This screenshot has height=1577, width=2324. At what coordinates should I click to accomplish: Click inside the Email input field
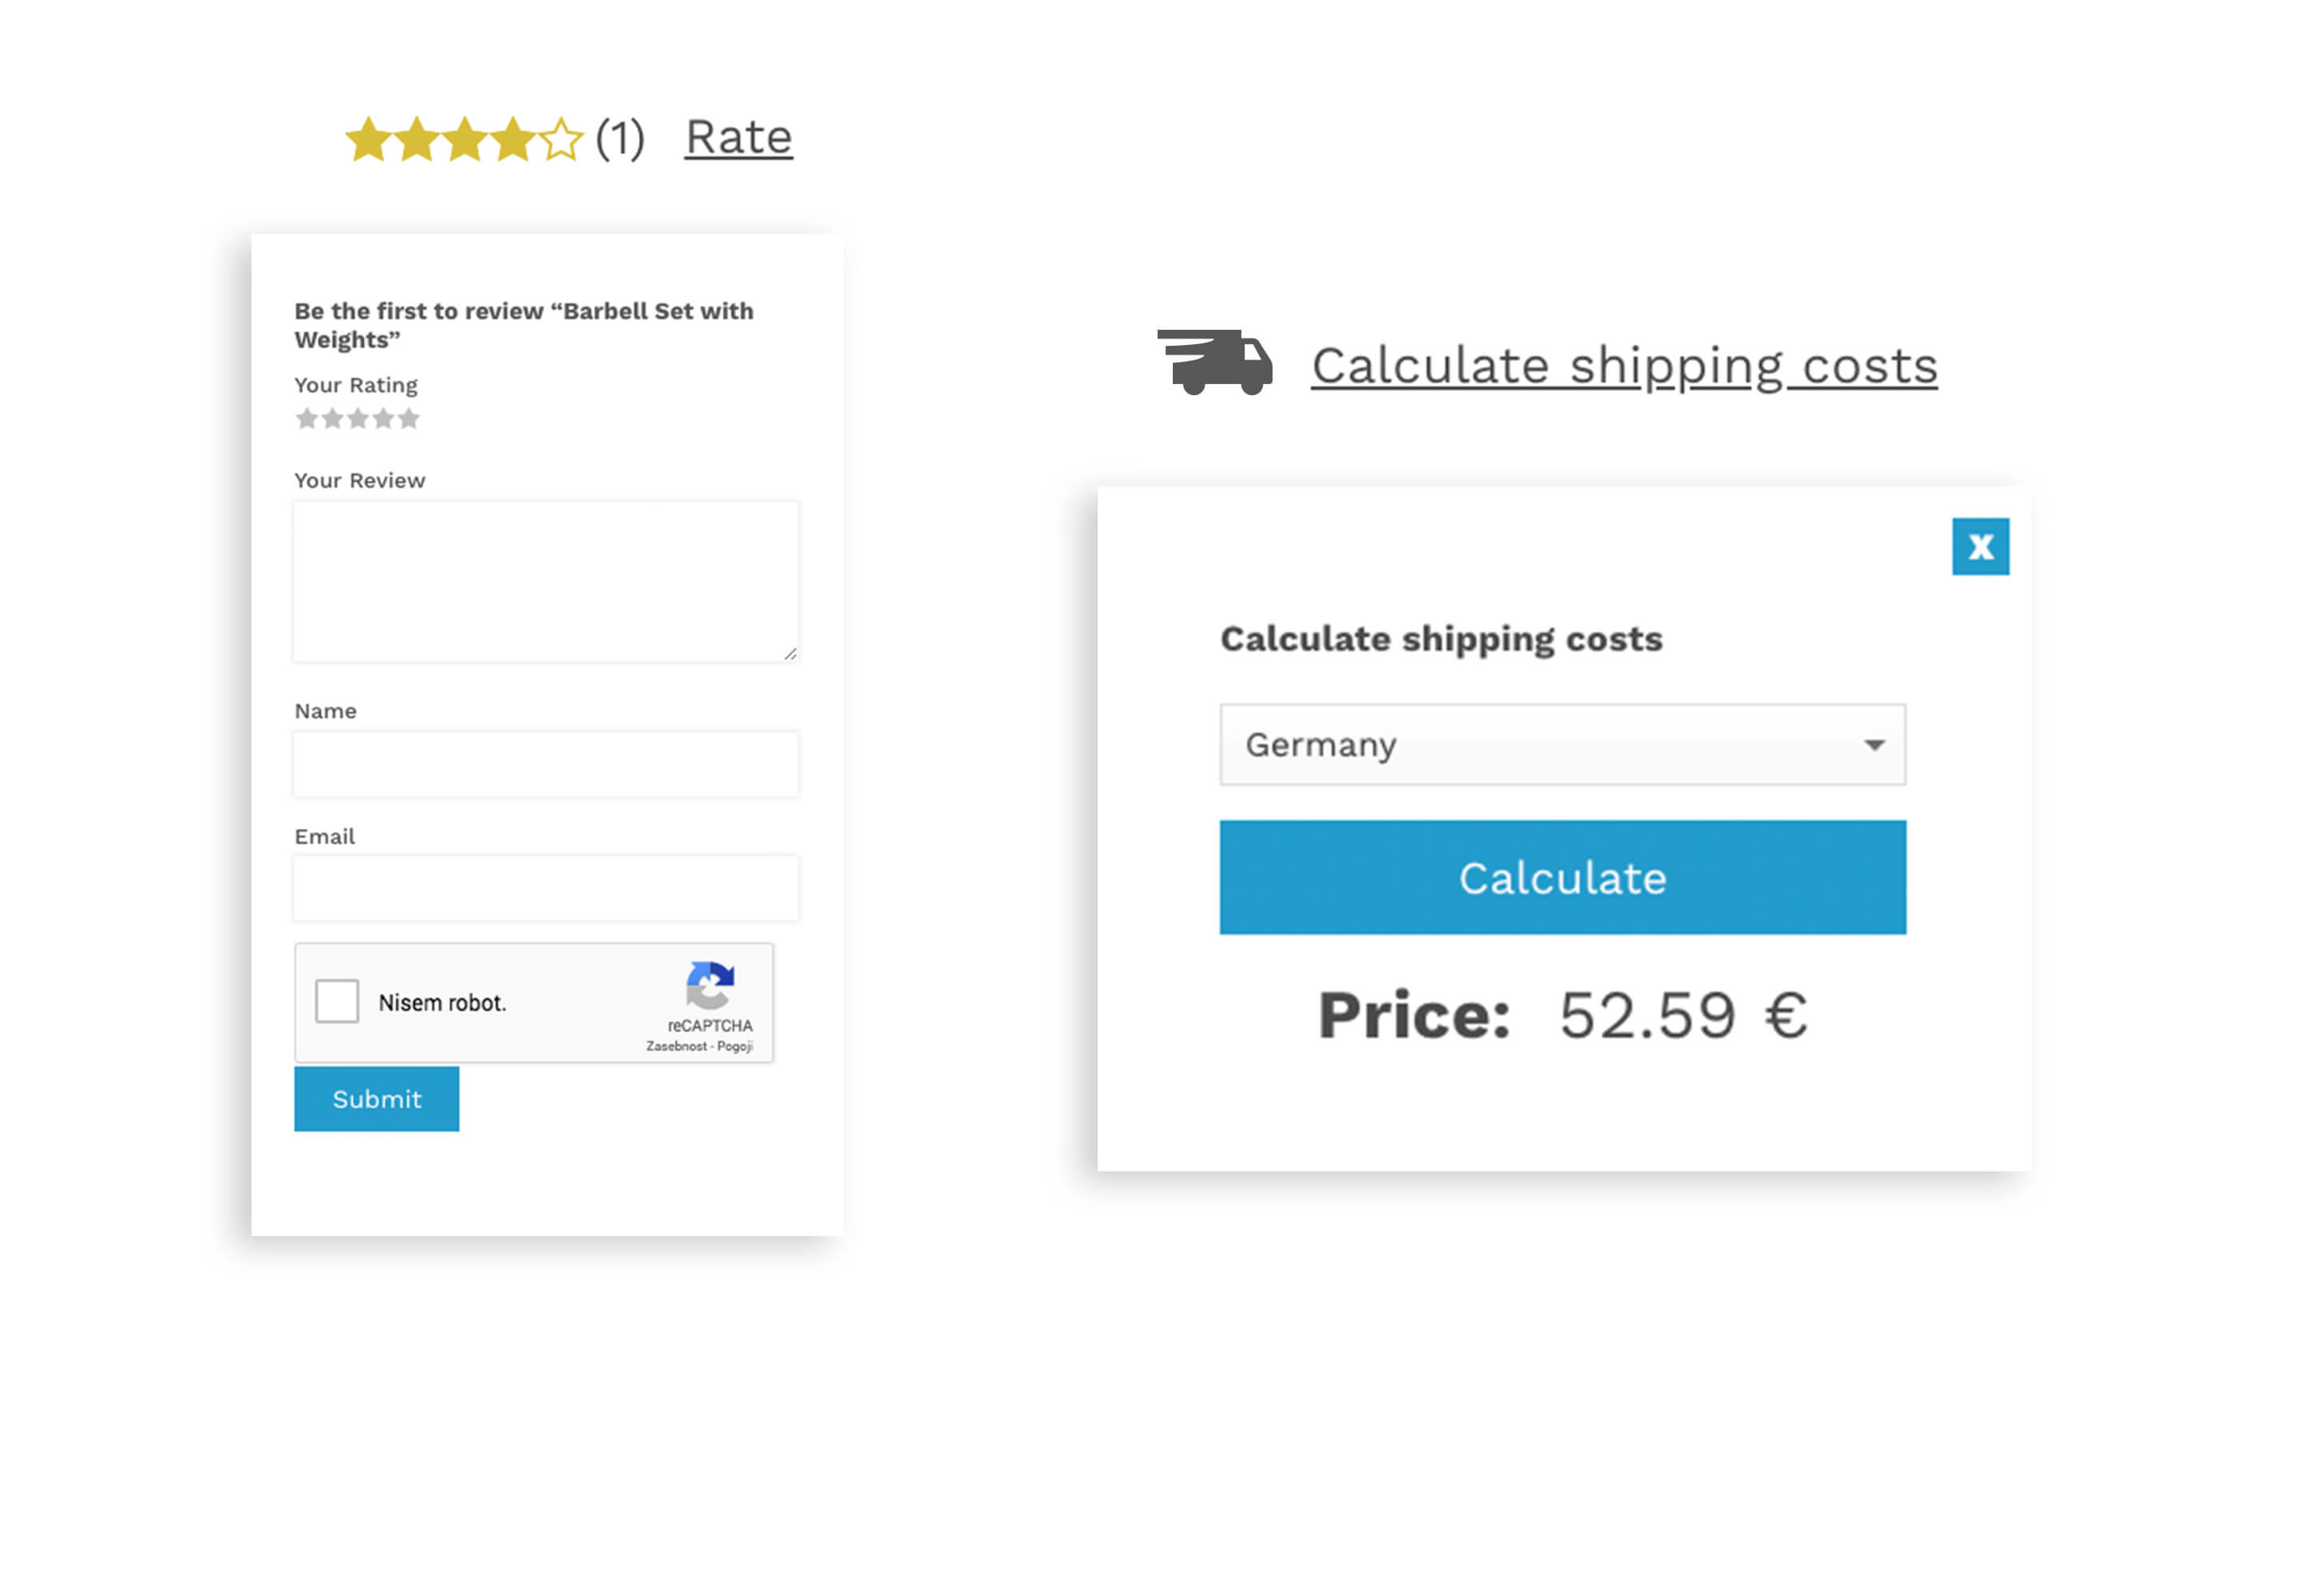click(x=545, y=887)
